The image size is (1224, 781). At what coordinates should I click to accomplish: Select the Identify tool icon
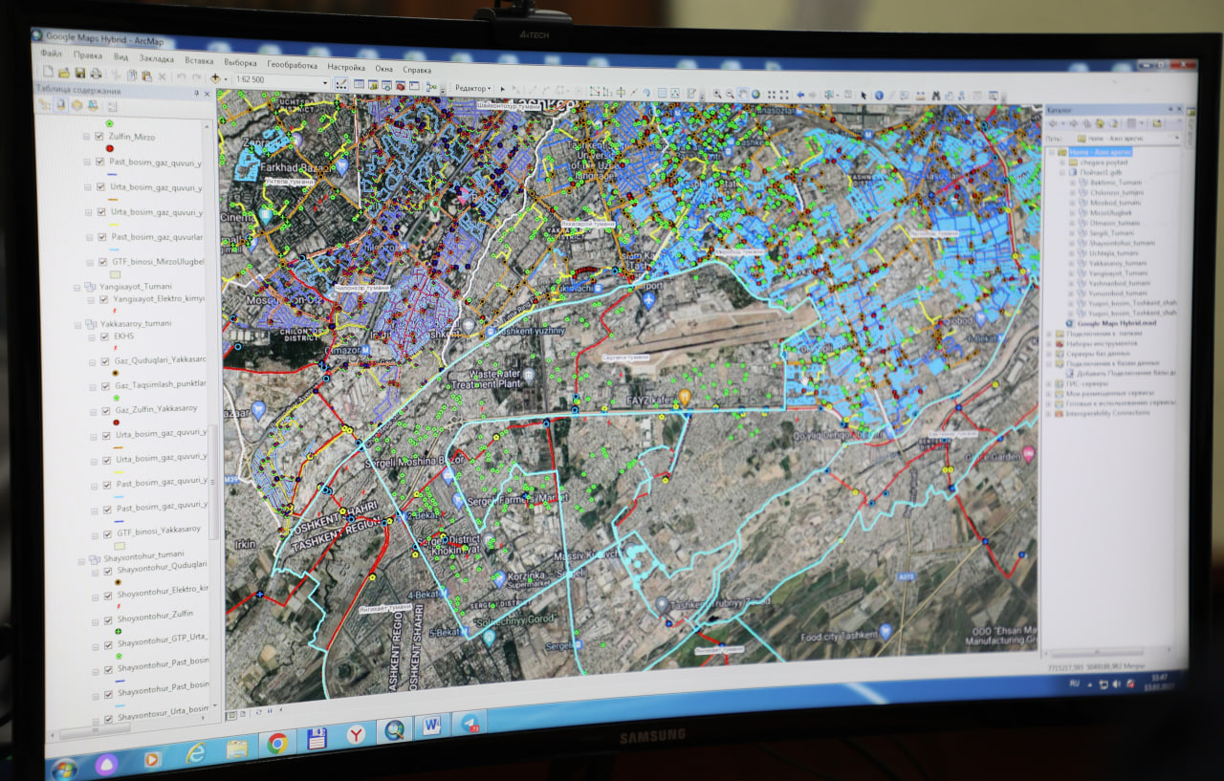[878, 96]
